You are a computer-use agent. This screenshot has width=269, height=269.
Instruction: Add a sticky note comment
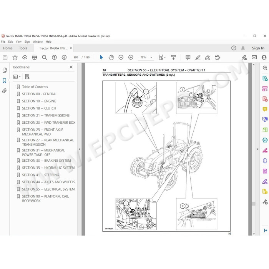coord(188,57)
